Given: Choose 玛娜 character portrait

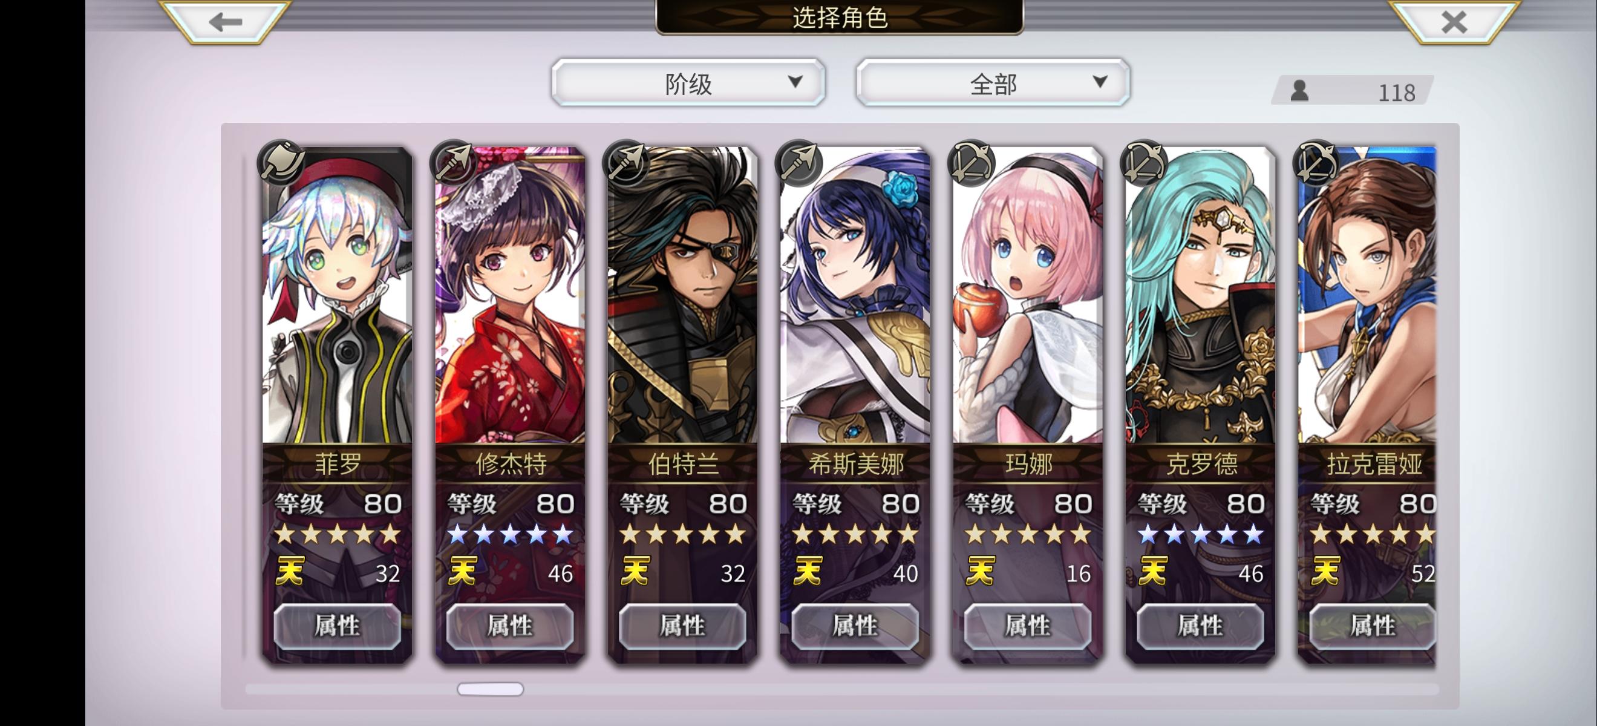Looking at the screenshot, I should click(1027, 295).
